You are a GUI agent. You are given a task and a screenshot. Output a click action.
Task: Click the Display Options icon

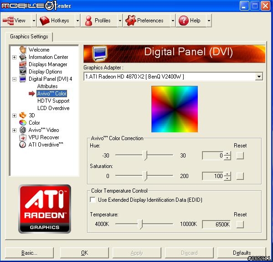[x=23, y=72]
